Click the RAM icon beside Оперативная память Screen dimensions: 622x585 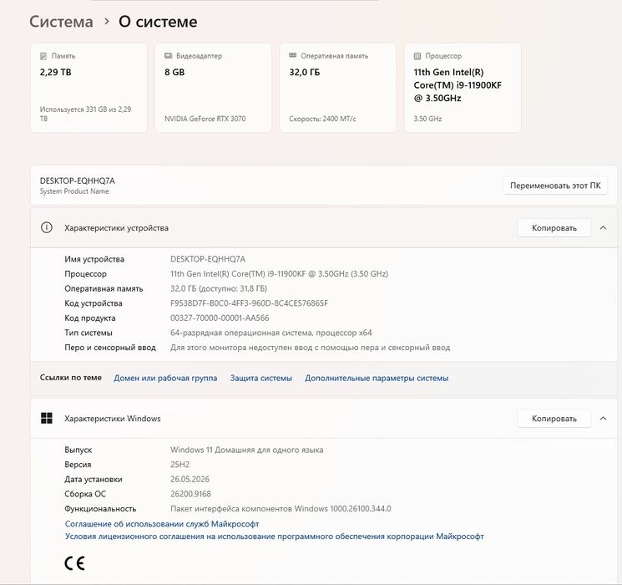click(293, 55)
